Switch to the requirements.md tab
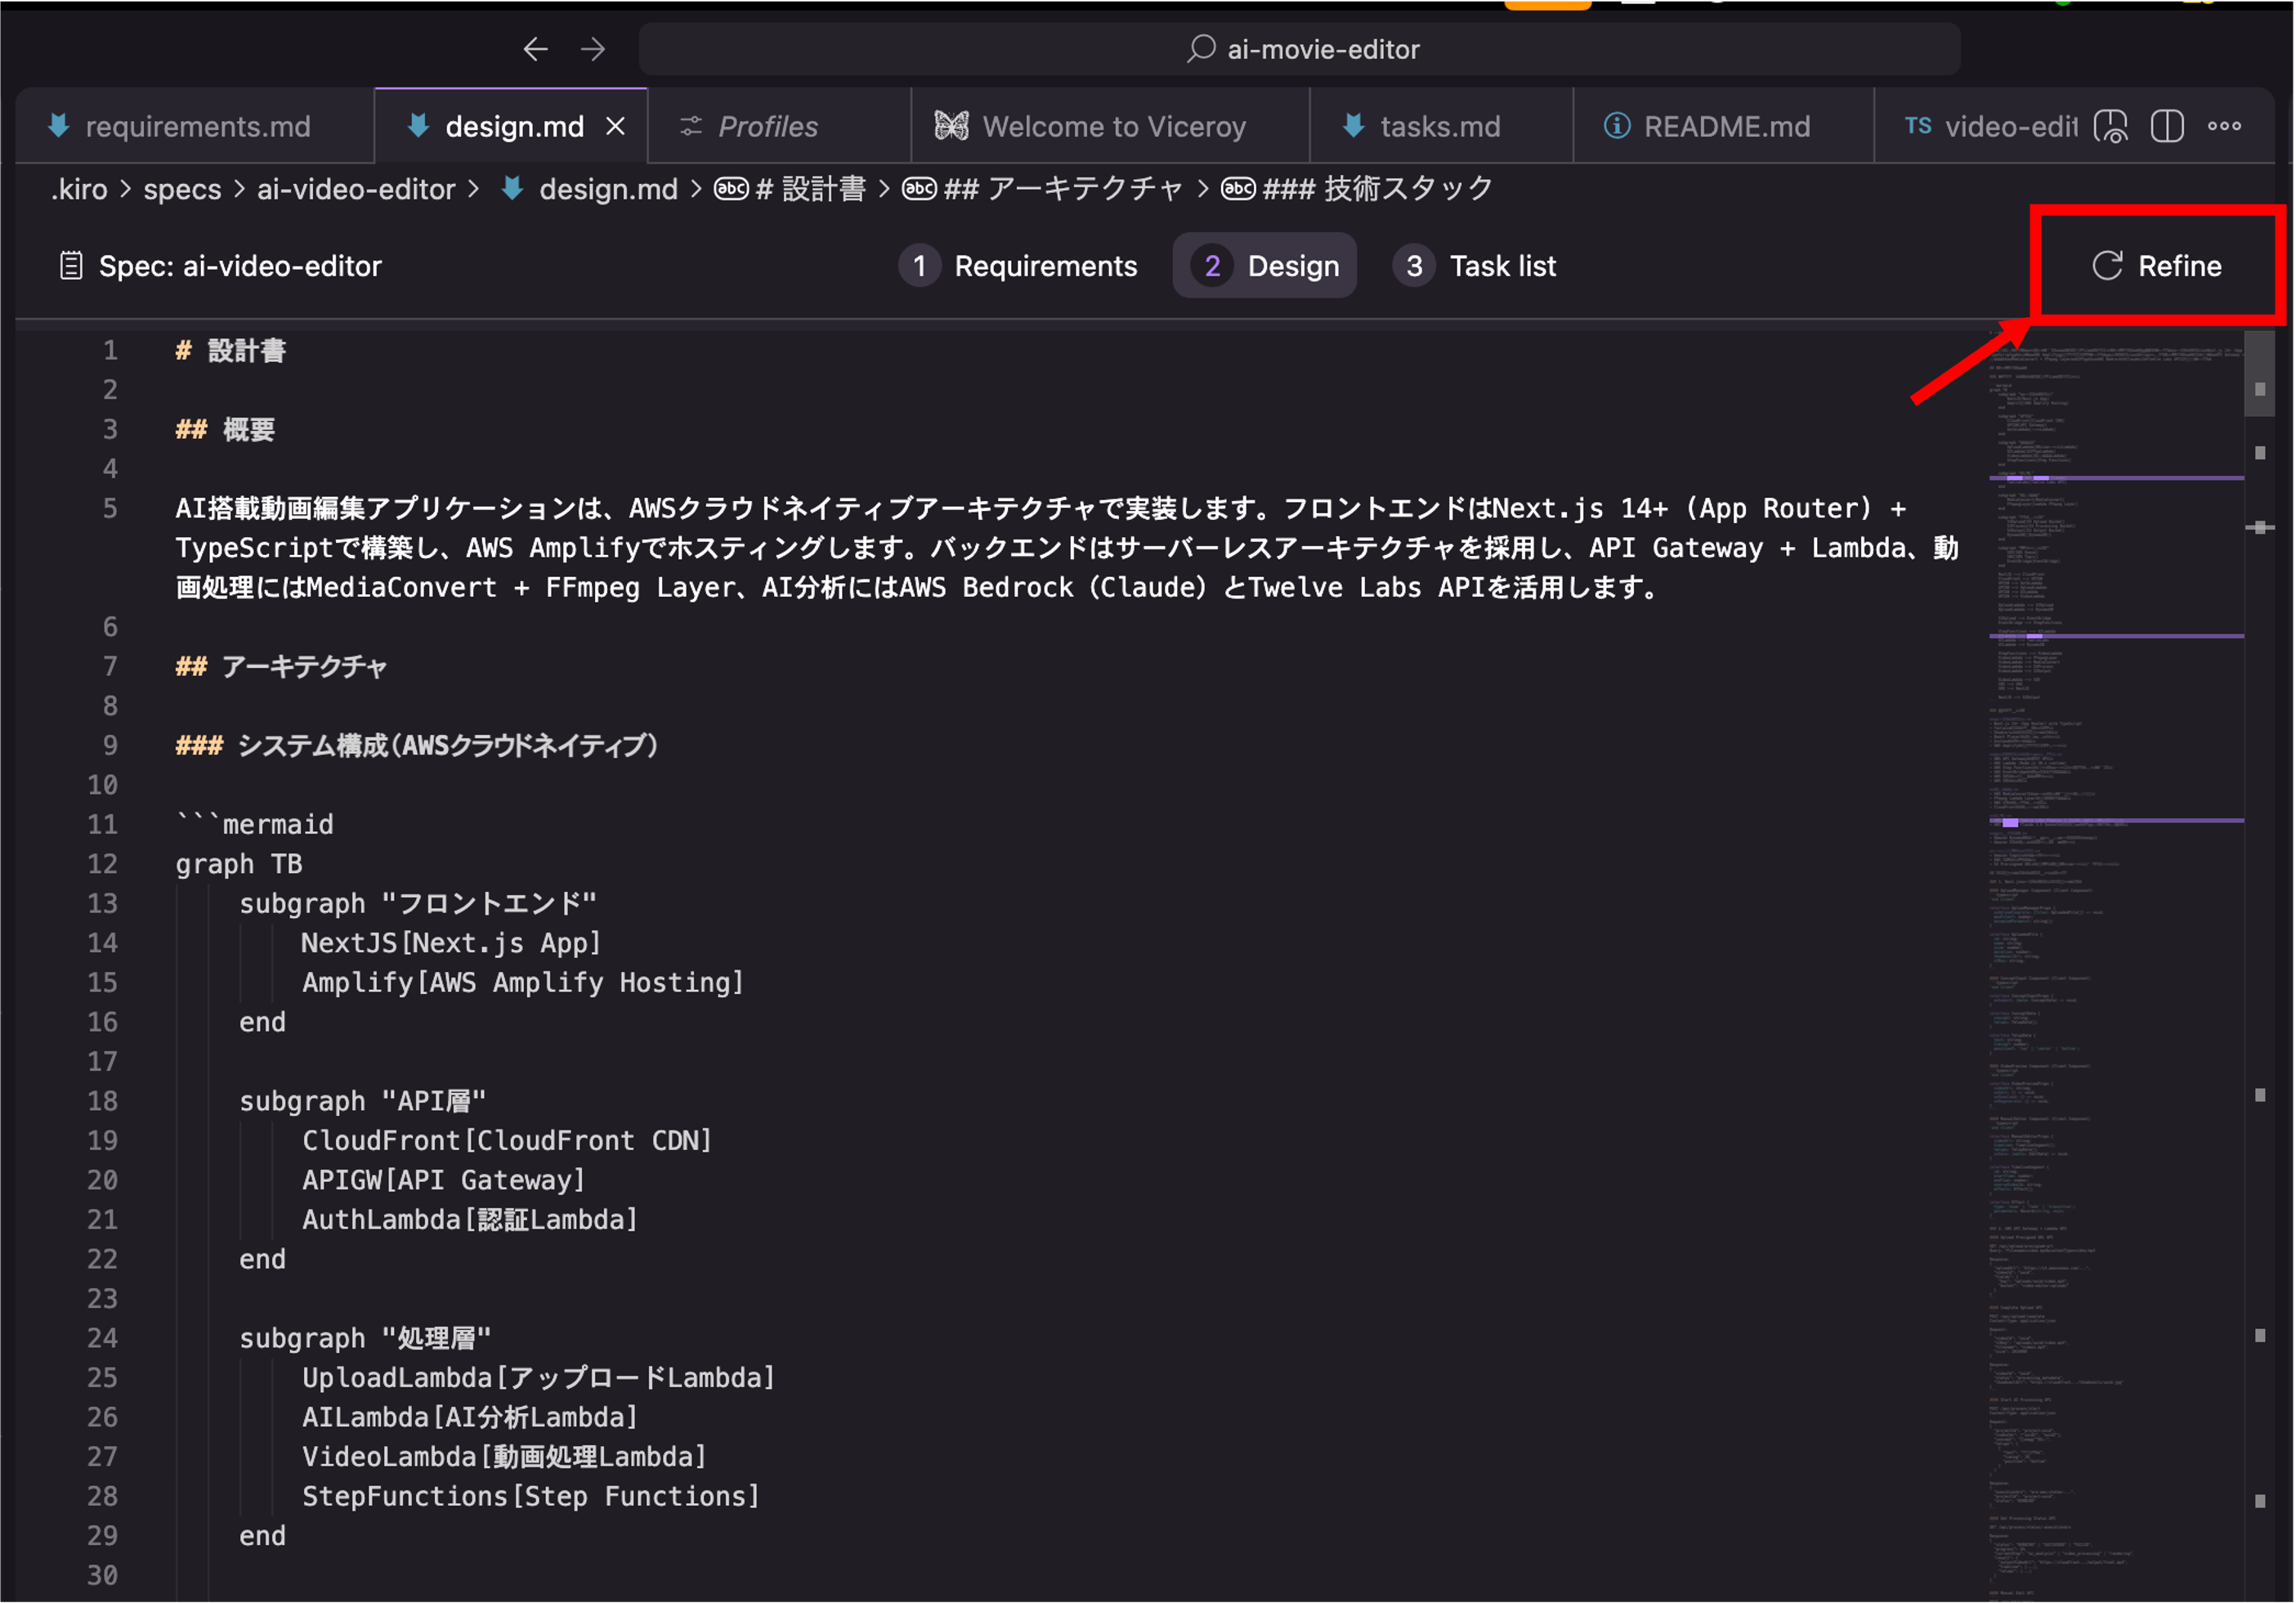 (x=197, y=126)
